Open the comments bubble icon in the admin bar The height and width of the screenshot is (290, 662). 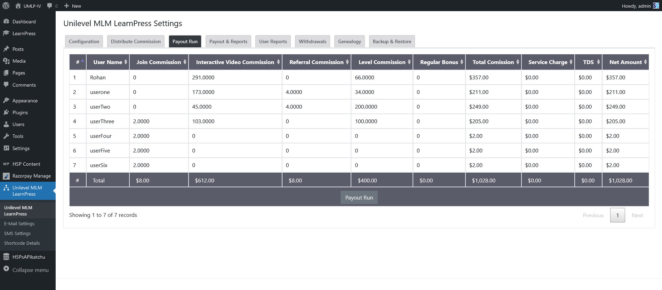click(x=50, y=6)
